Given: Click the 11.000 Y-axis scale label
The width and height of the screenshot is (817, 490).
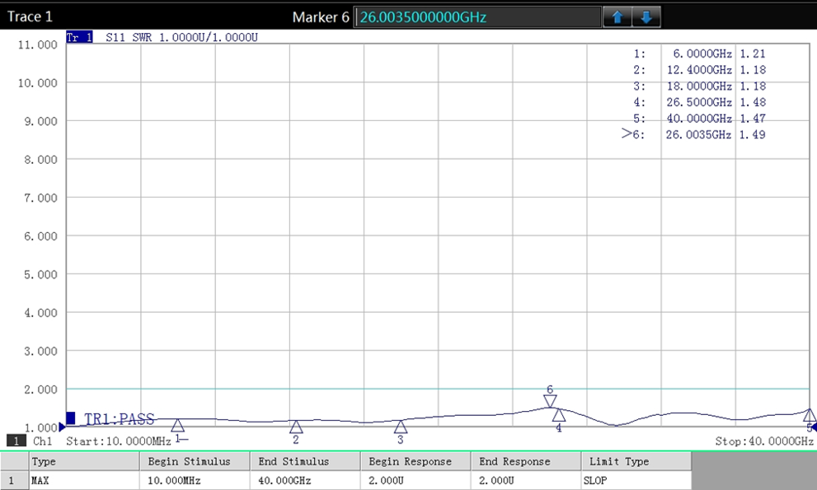Looking at the screenshot, I should pos(38,44).
